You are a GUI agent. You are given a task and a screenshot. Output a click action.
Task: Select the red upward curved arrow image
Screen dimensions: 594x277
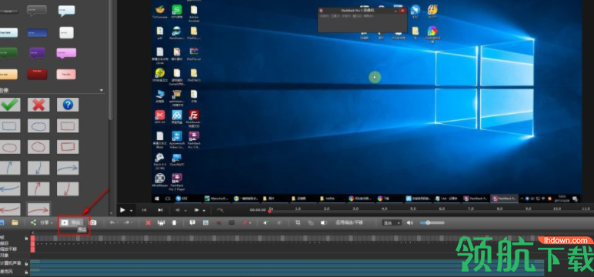[x=38, y=189]
